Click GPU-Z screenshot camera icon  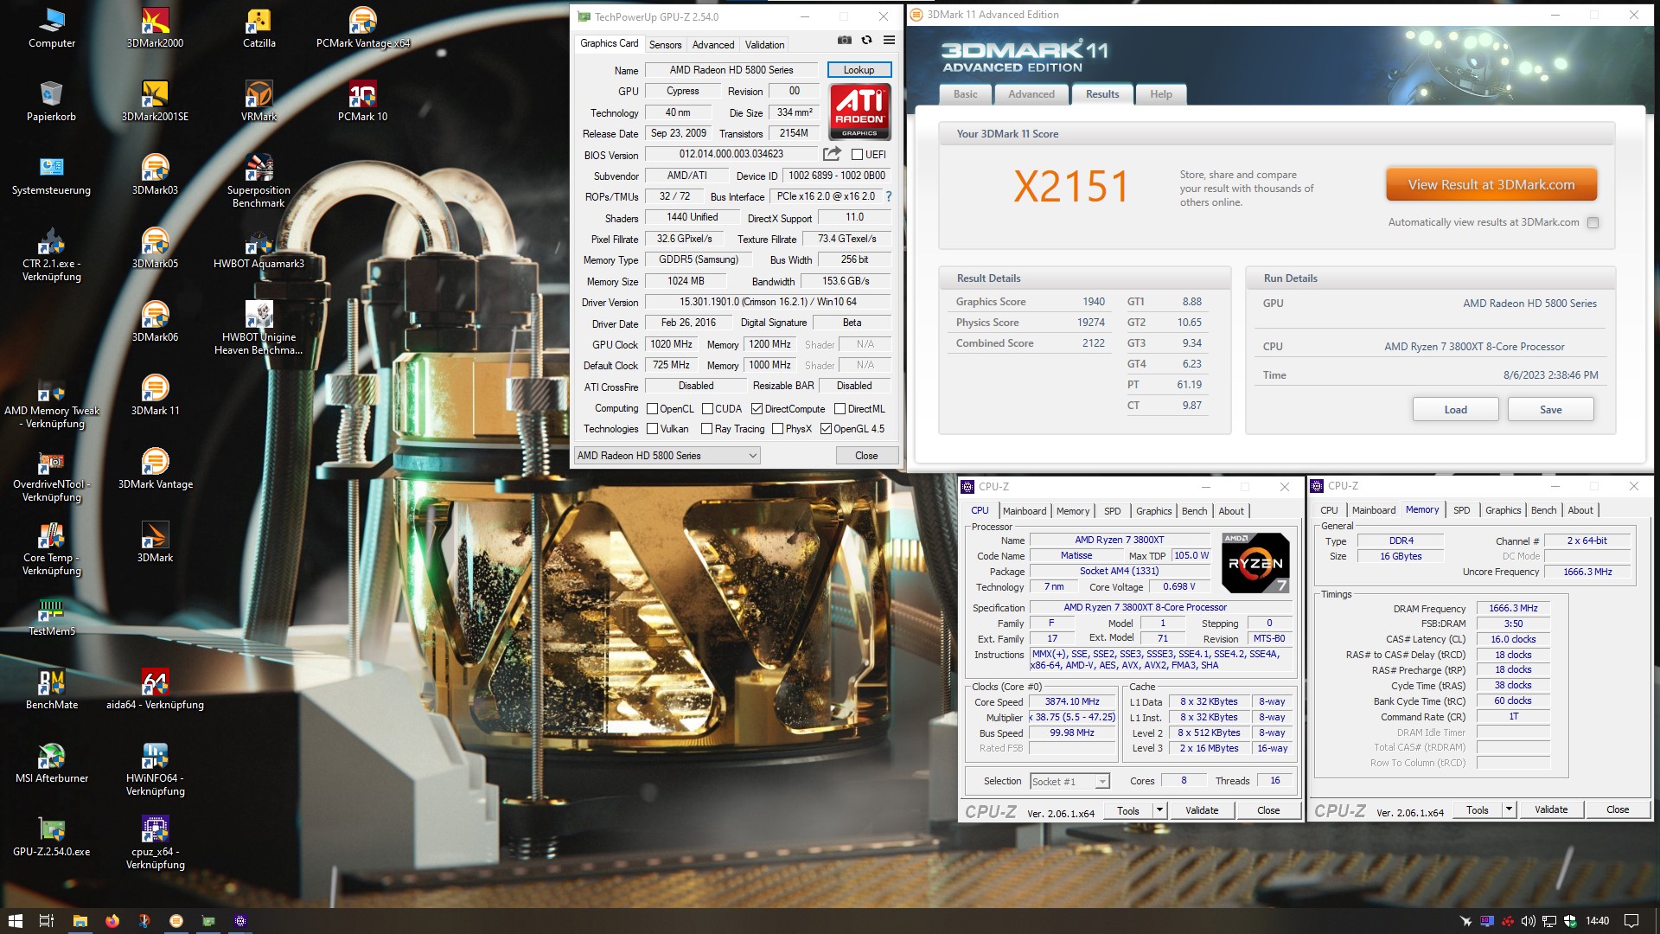click(x=845, y=40)
